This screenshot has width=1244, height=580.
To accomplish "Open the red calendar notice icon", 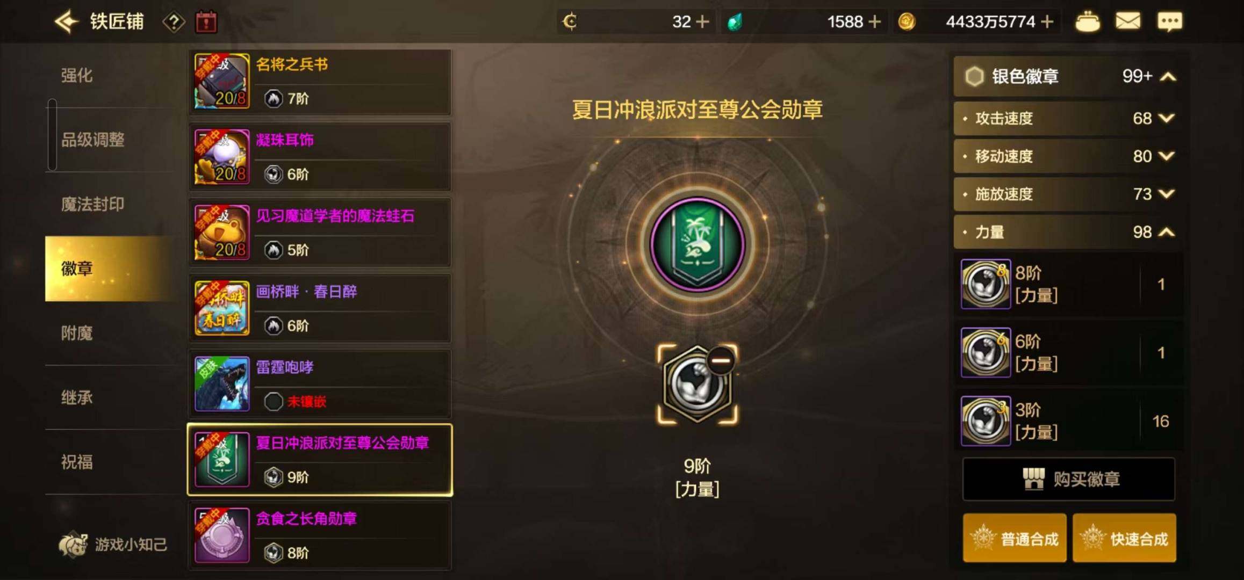I will click(206, 22).
